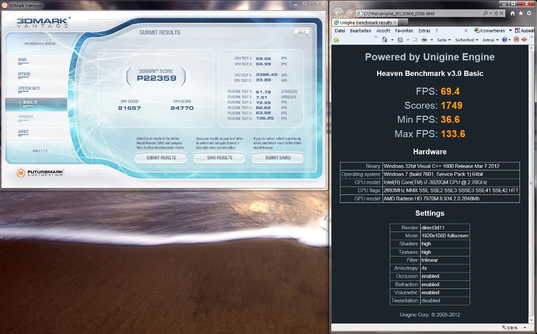
Task: Go back with the browser Back arrow
Action: coord(338,13)
